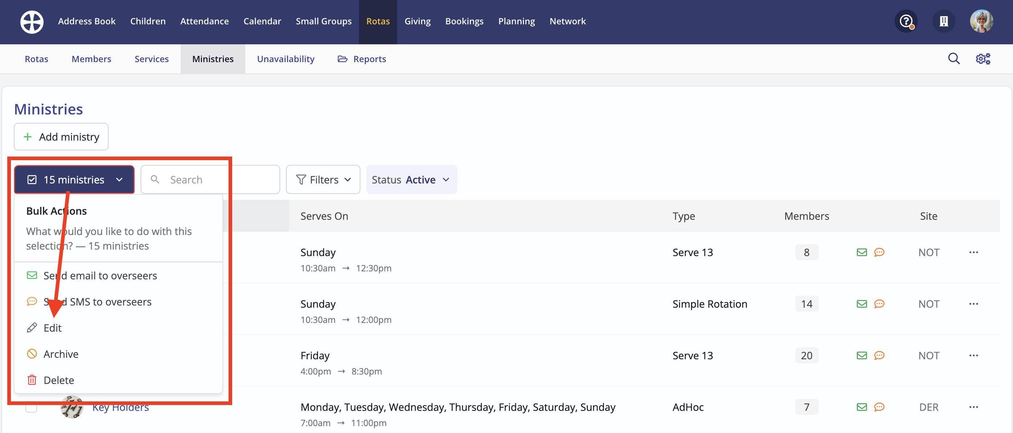Switch to the Unavailability tab
The height and width of the screenshot is (433, 1013).
pyautogui.click(x=286, y=59)
